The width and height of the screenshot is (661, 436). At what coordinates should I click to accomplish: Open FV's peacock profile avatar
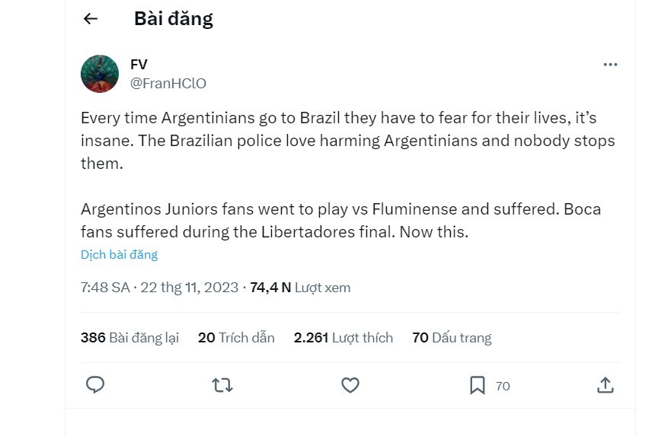point(100,74)
